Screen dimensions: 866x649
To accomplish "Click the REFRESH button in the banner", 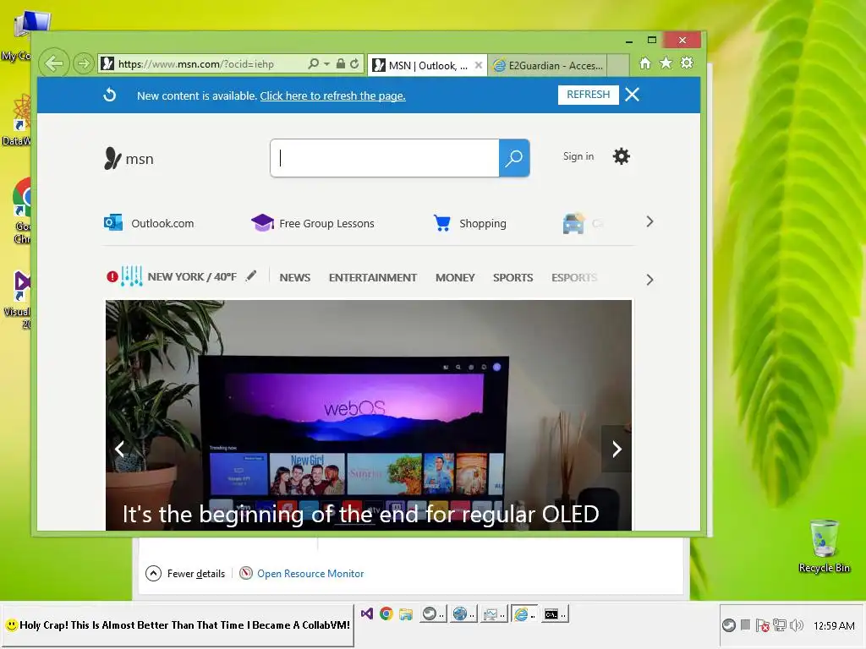I will point(589,95).
